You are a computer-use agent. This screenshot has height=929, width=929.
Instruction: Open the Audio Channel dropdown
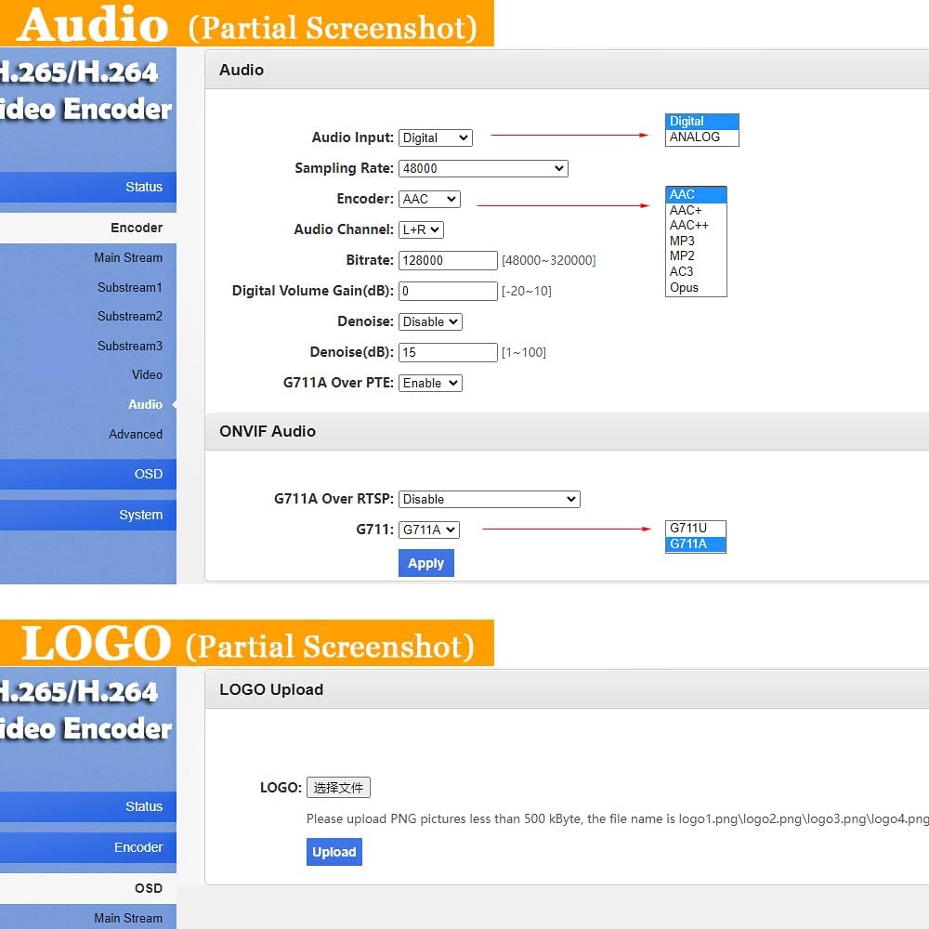[x=421, y=229]
